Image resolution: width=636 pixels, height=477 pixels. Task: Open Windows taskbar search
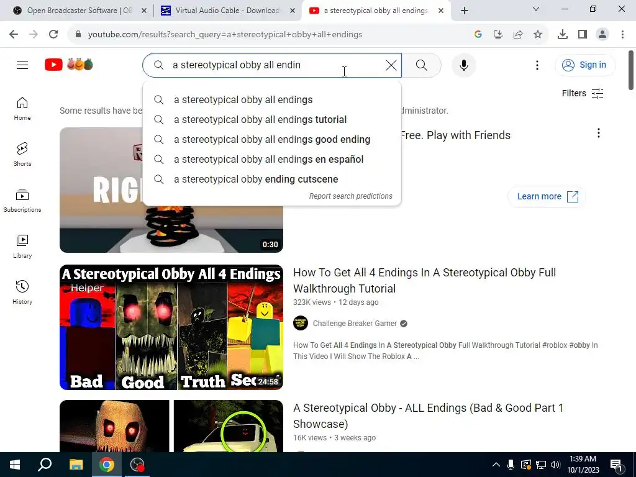45,465
